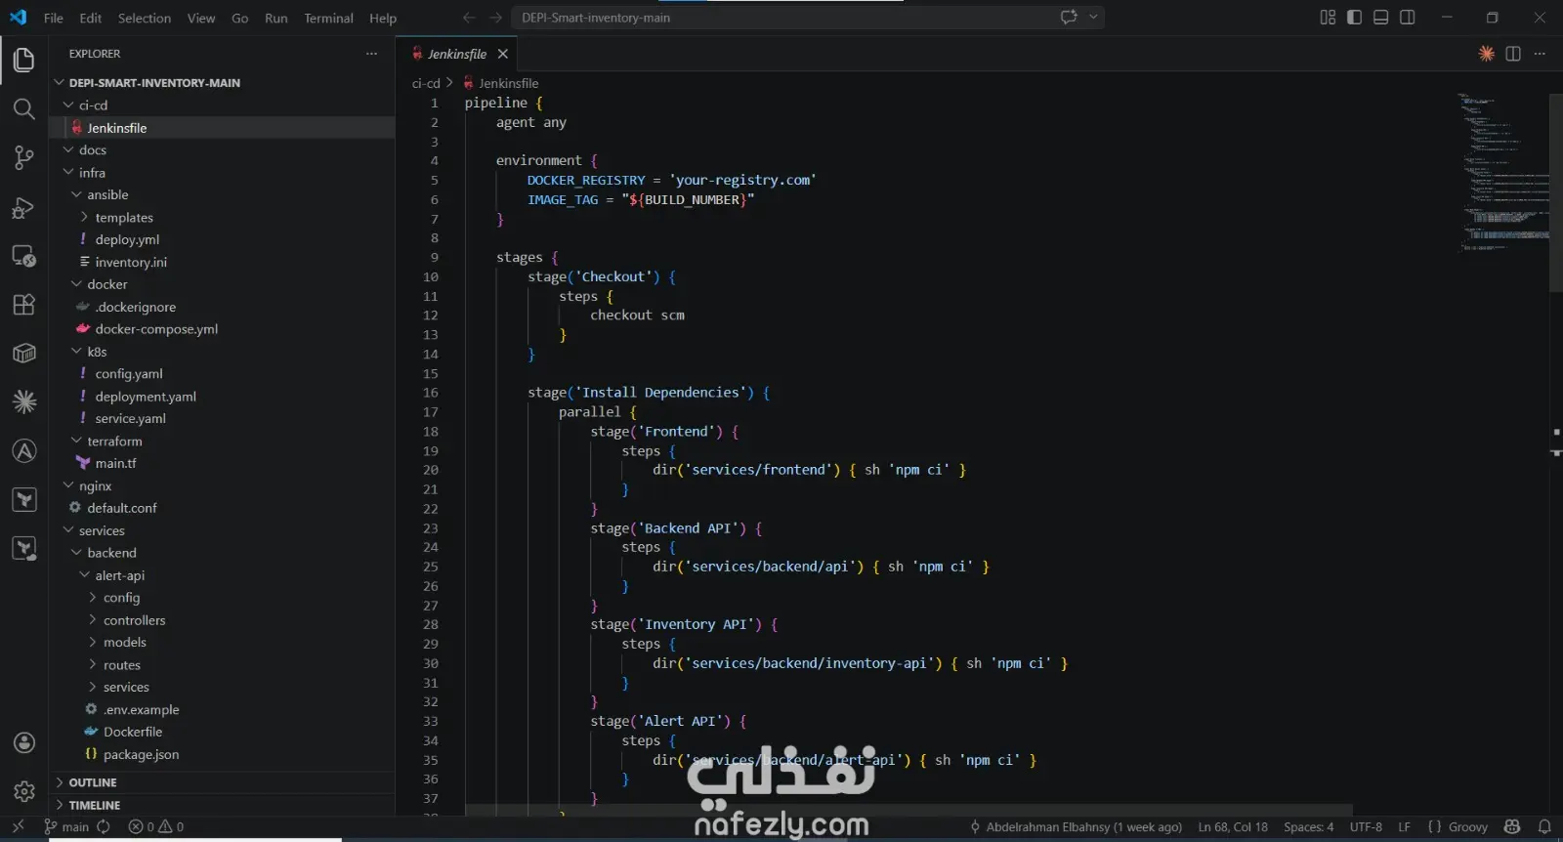Click the errors and warnings counter

coord(156,827)
